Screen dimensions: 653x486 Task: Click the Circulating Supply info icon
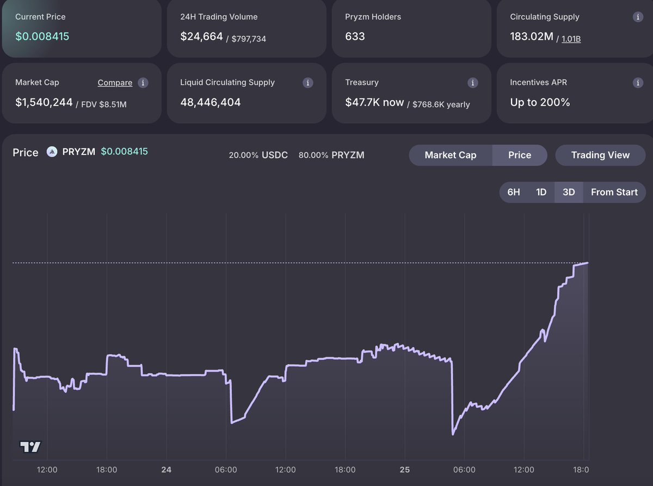point(638,17)
